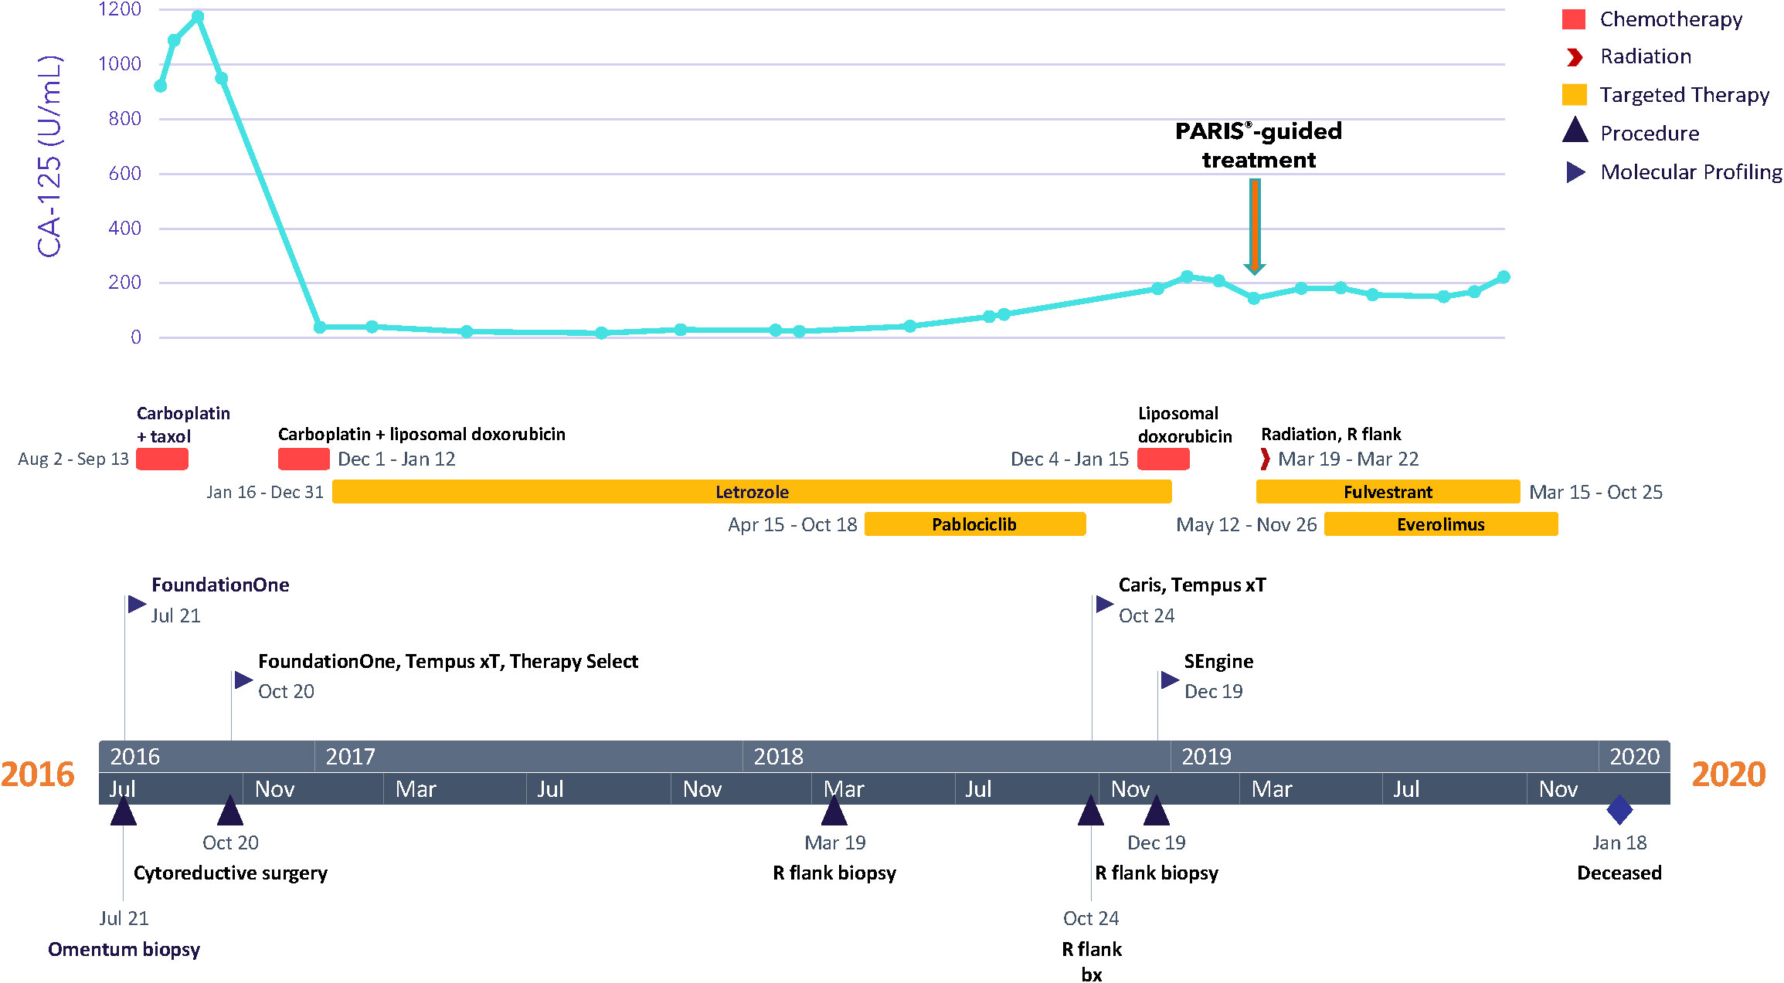
Task: Click the Everolimus treatment bar
Action: tap(1441, 524)
